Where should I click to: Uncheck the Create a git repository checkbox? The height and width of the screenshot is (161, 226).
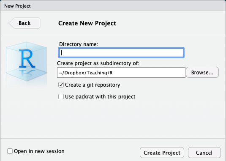(x=61, y=85)
